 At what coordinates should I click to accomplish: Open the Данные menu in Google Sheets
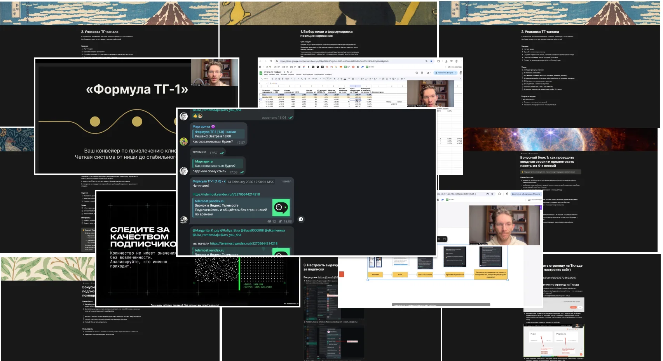pos(298,75)
